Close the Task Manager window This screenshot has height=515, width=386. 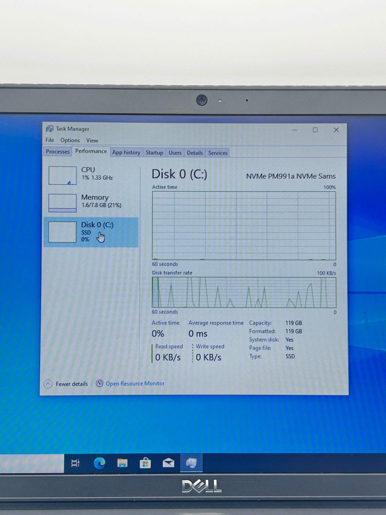click(336, 130)
